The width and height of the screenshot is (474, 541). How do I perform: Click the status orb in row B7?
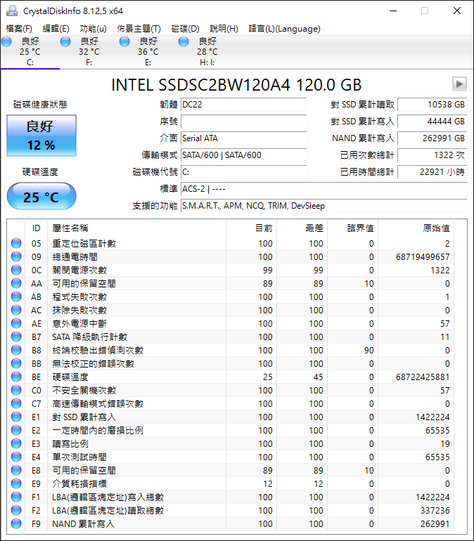(16, 337)
